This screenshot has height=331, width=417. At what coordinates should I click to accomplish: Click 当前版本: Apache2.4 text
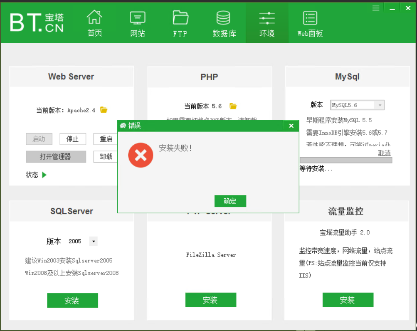click(66, 110)
